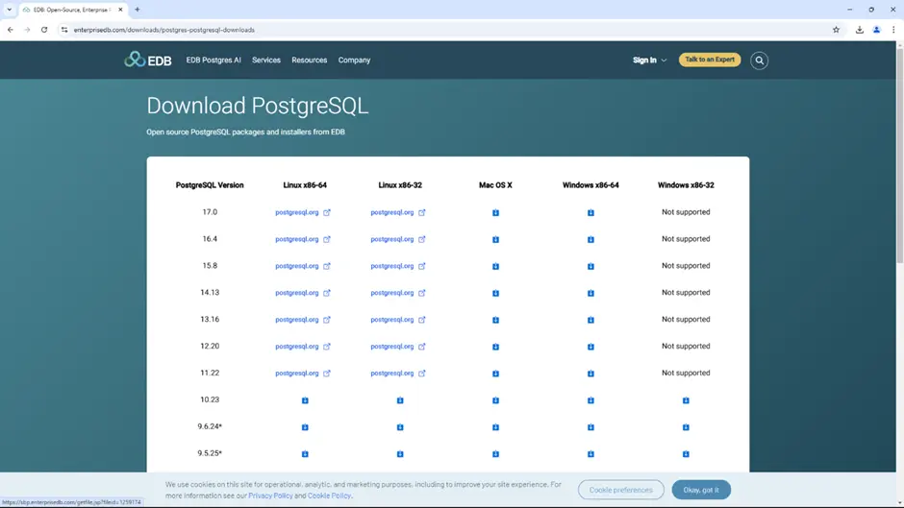Viewport: 904px width, 508px height.
Task: Download PostgreSQL 15.8 for Mac OS X
Action: [x=495, y=266]
